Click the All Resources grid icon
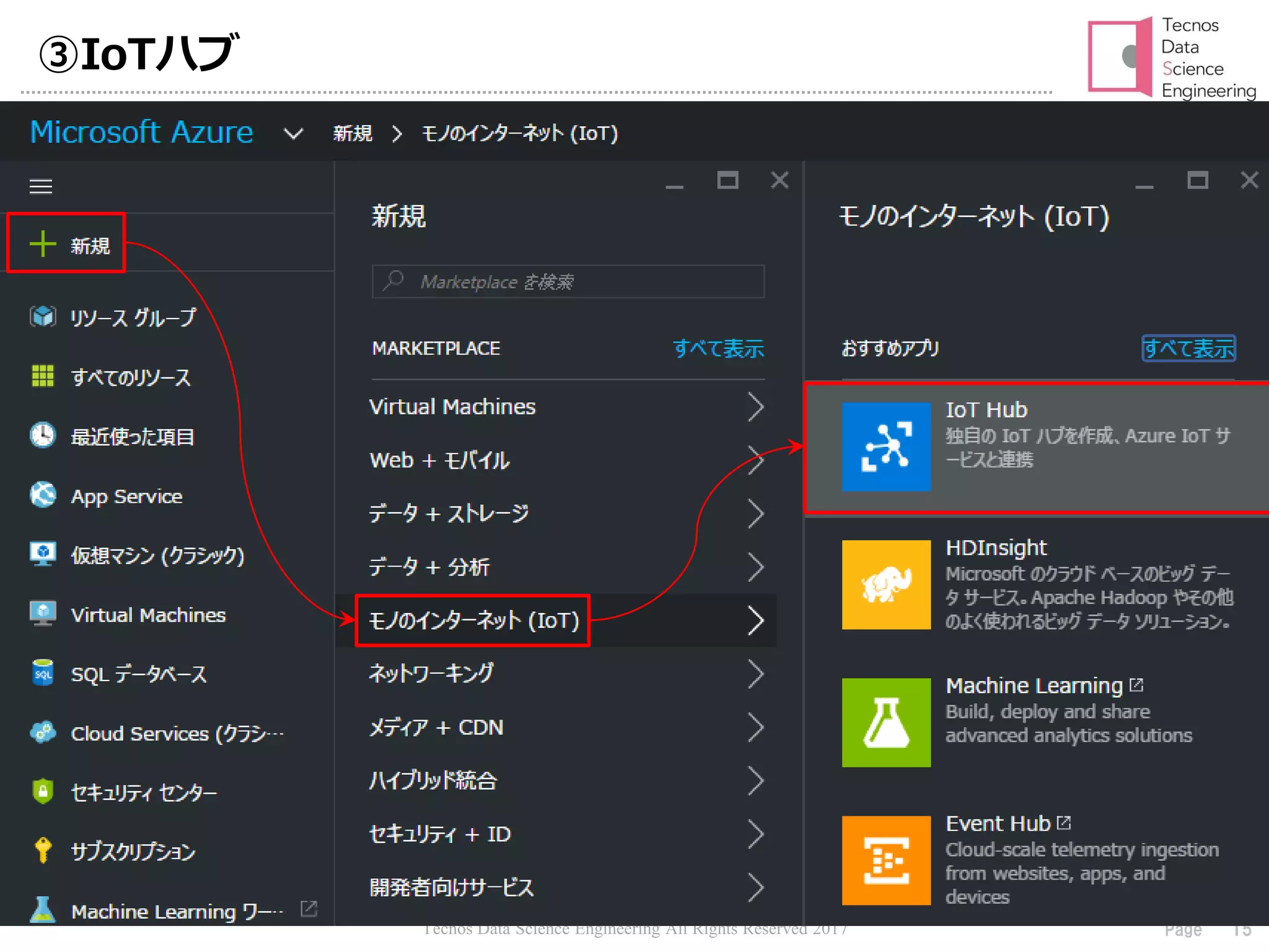 [43, 376]
